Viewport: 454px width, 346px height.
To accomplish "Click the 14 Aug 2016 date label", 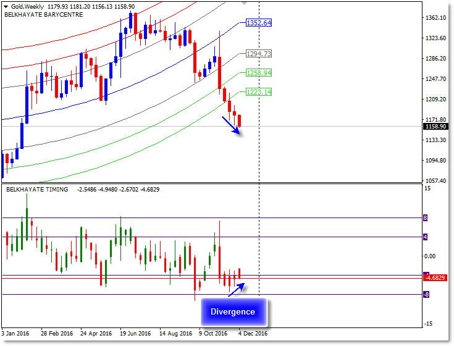I will click(176, 333).
